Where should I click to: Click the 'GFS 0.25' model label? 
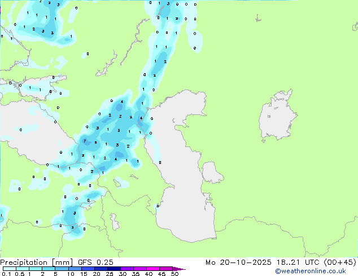click(95, 262)
